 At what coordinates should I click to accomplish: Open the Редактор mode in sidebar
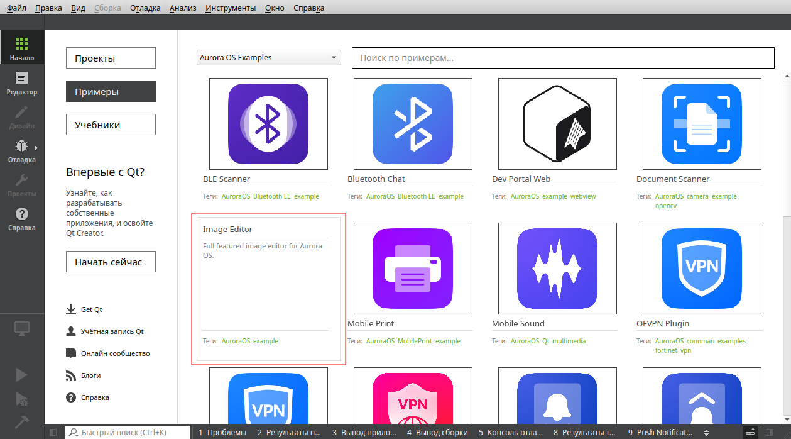tap(22, 82)
